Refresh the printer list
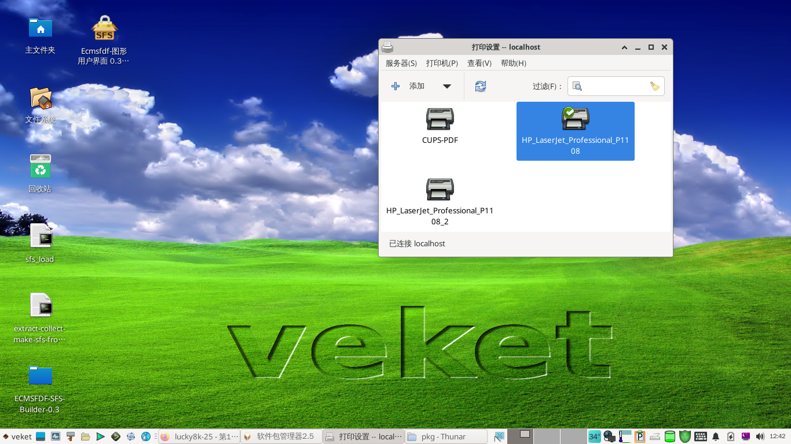 pos(481,86)
